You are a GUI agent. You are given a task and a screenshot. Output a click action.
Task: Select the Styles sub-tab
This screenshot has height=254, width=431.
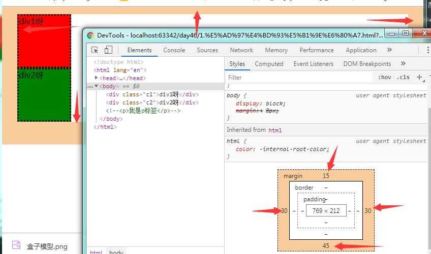[x=237, y=64]
